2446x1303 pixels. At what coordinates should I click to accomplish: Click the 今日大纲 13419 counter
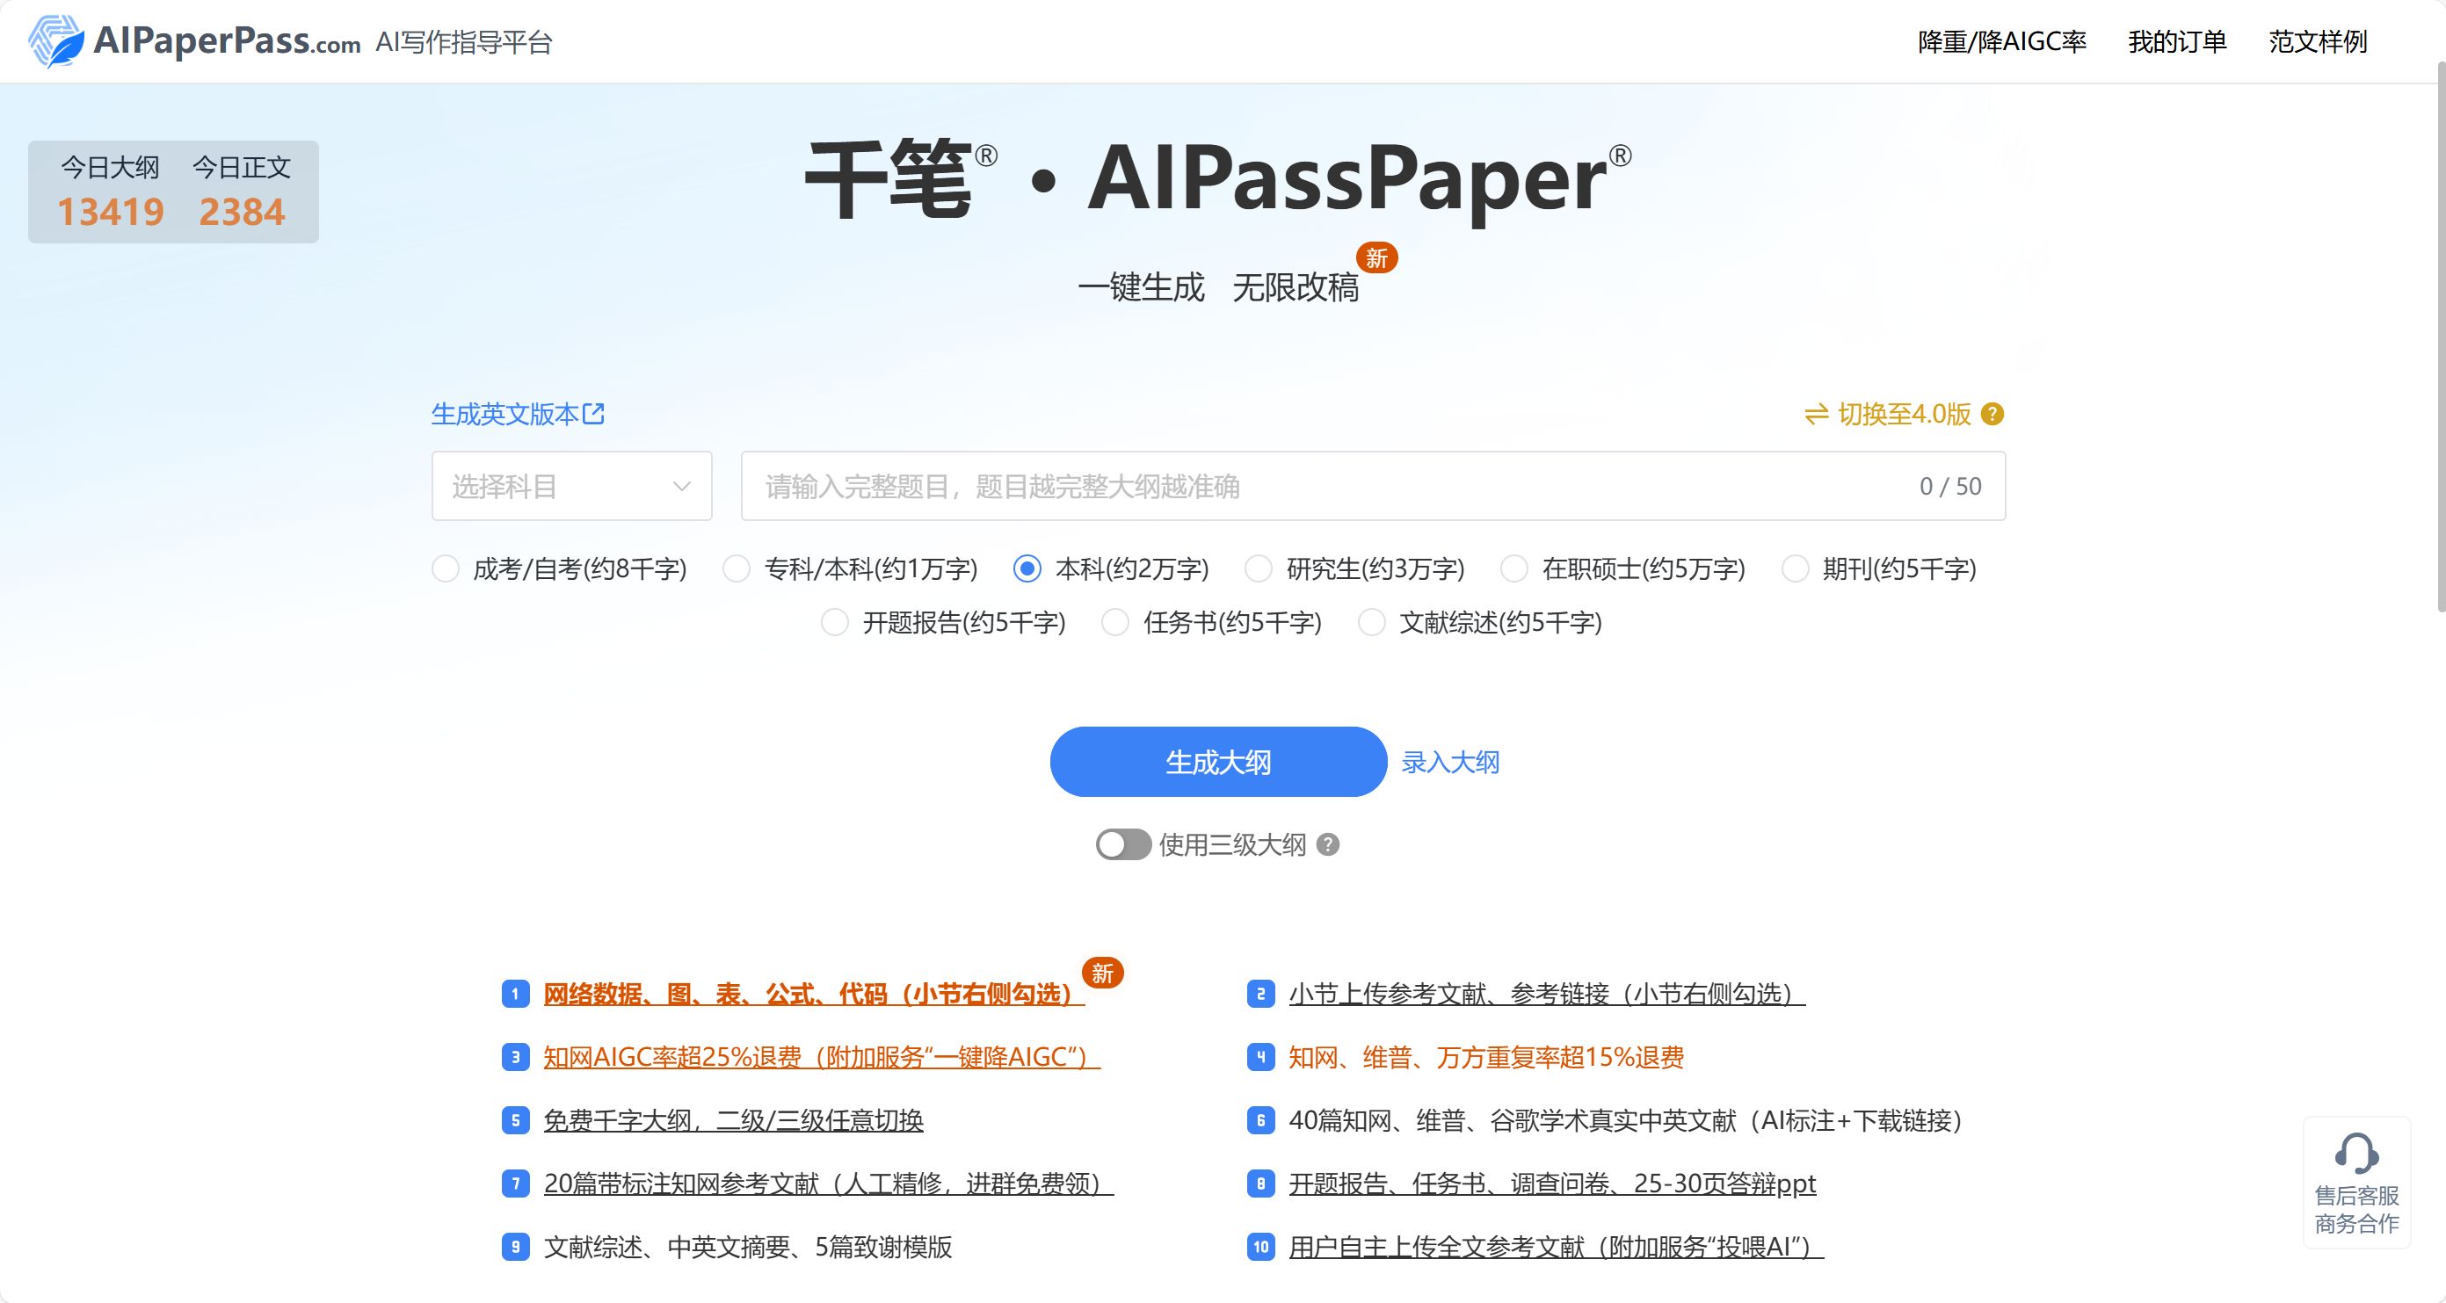(110, 192)
